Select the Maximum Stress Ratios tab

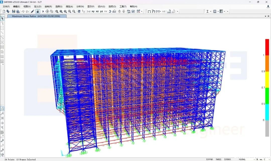(36, 16)
